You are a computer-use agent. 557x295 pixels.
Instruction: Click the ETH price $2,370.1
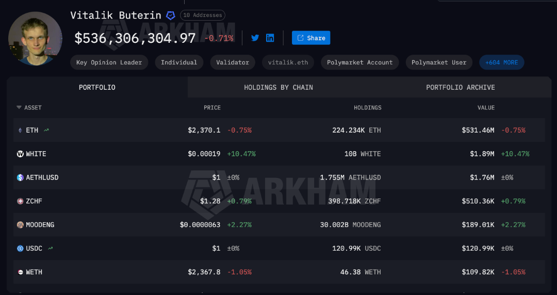point(204,130)
